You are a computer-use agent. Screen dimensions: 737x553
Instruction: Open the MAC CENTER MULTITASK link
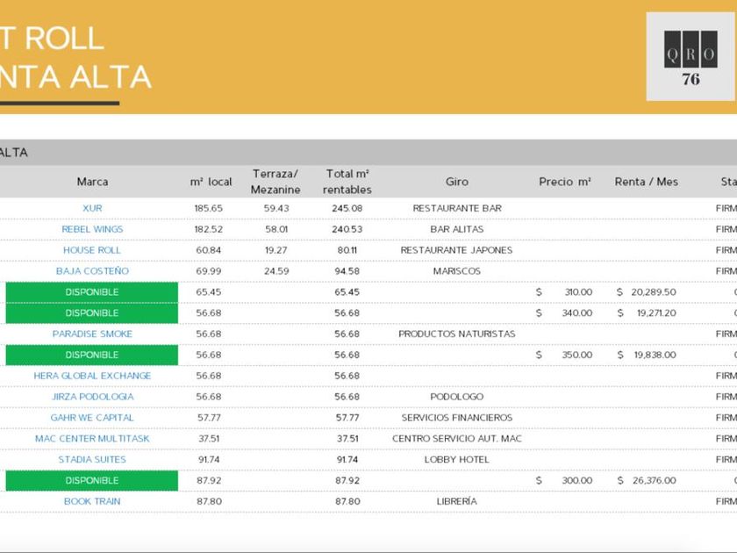coord(92,439)
